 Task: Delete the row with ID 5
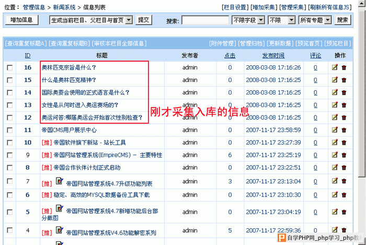[344, 212]
